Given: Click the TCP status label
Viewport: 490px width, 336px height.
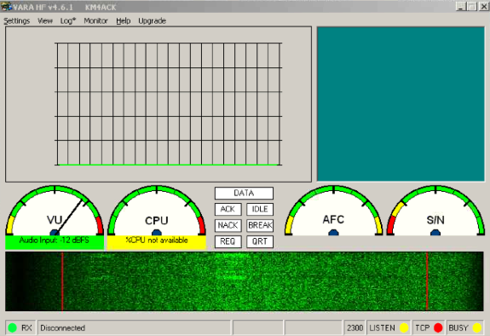Looking at the screenshot, I should 422,327.
